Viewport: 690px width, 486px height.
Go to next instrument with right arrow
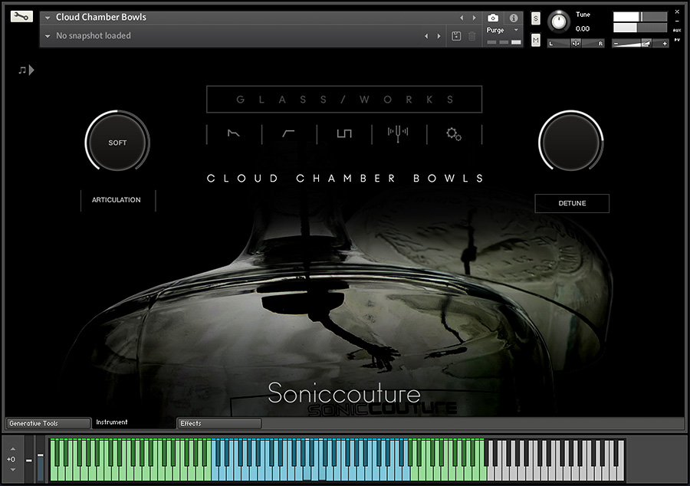474,18
